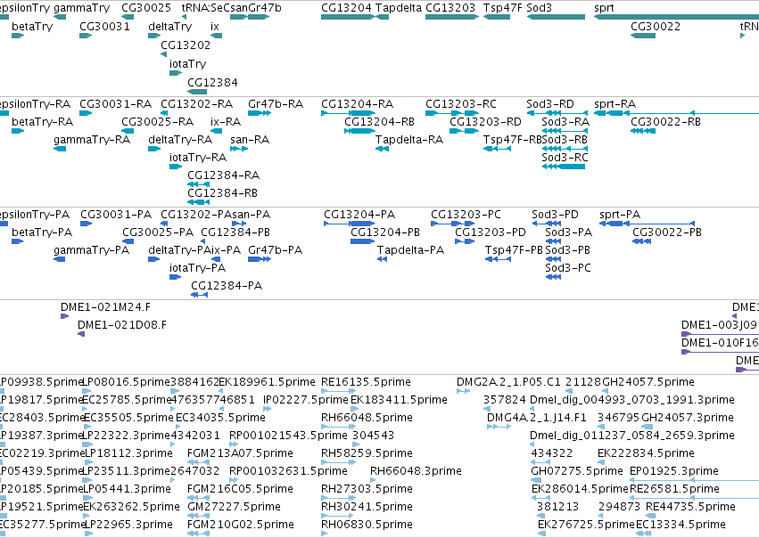This screenshot has height=538, width=759.
Task: Select the gammaTry-RA transcript label
Action: [x=92, y=140]
